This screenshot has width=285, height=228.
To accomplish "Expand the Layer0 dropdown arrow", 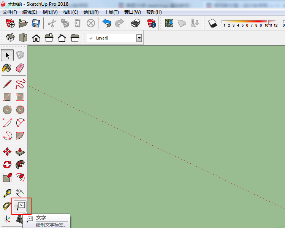I will tap(139, 38).
